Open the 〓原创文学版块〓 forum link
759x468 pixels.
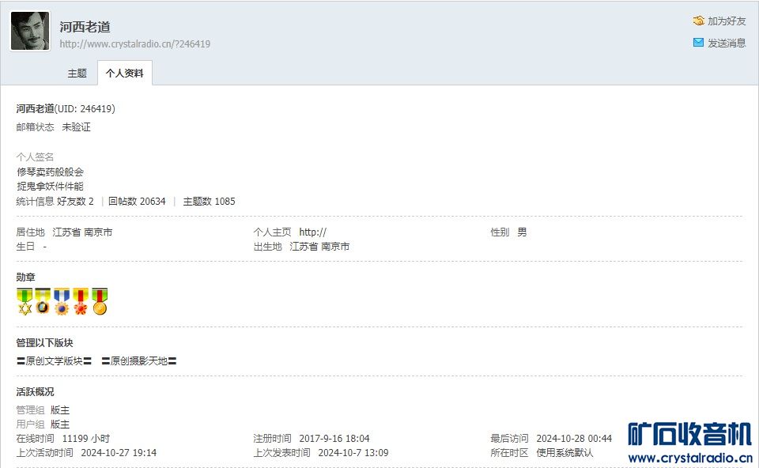click(x=54, y=361)
